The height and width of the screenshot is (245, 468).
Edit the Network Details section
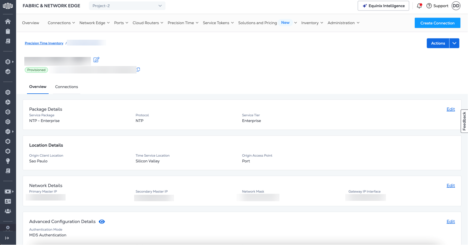pos(450,186)
